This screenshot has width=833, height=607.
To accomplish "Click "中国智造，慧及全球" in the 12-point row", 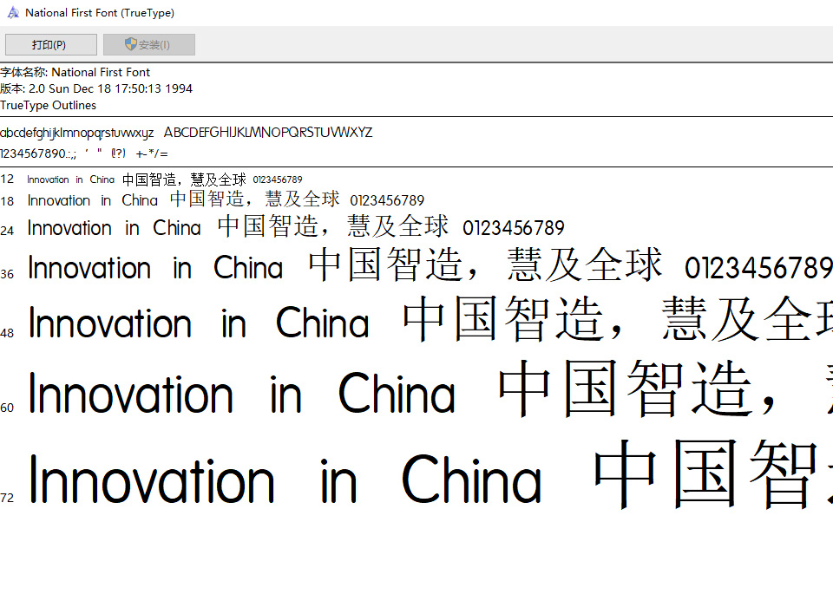I will pos(184,179).
